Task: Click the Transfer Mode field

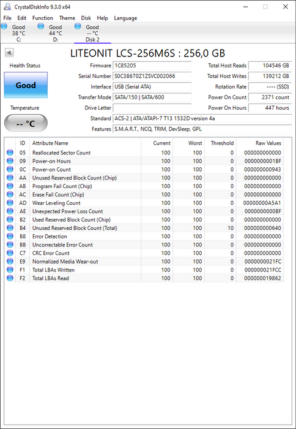Action: [x=152, y=97]
